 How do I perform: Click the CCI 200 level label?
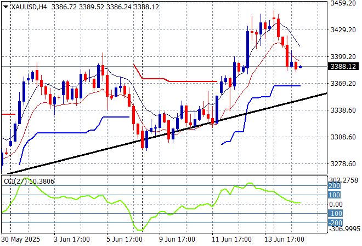(x=334, y=186)
